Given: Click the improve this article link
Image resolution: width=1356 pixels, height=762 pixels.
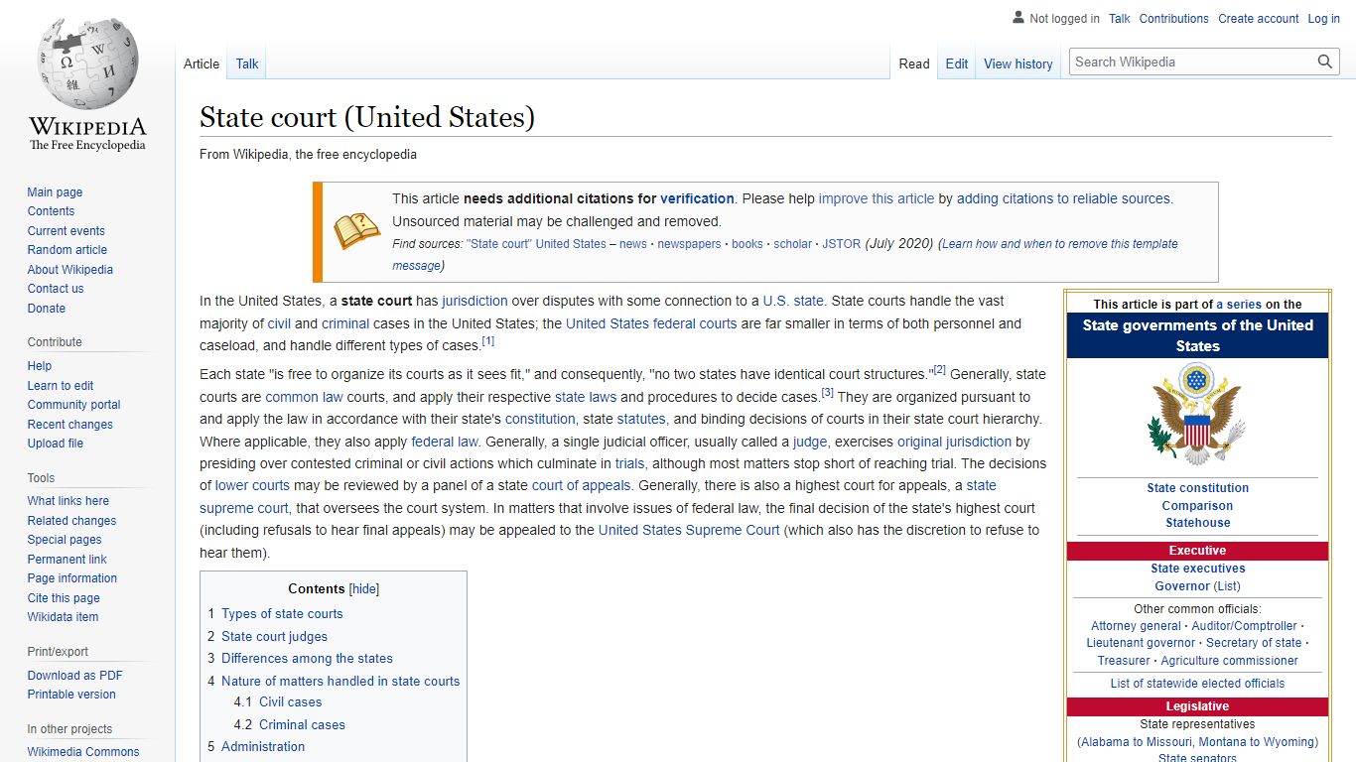Looking at the screenshot, I should [876, 198].
